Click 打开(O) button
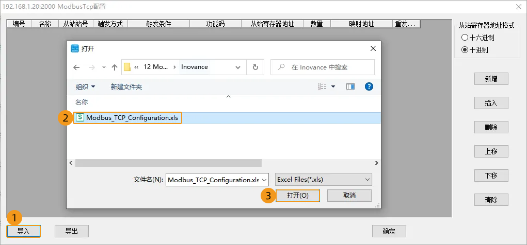 click(297, 196)
